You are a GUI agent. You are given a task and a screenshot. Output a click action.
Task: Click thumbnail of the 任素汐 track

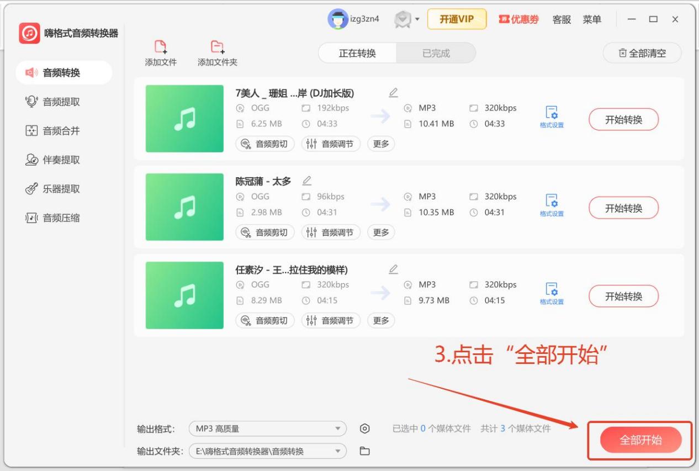pos(184,295)
